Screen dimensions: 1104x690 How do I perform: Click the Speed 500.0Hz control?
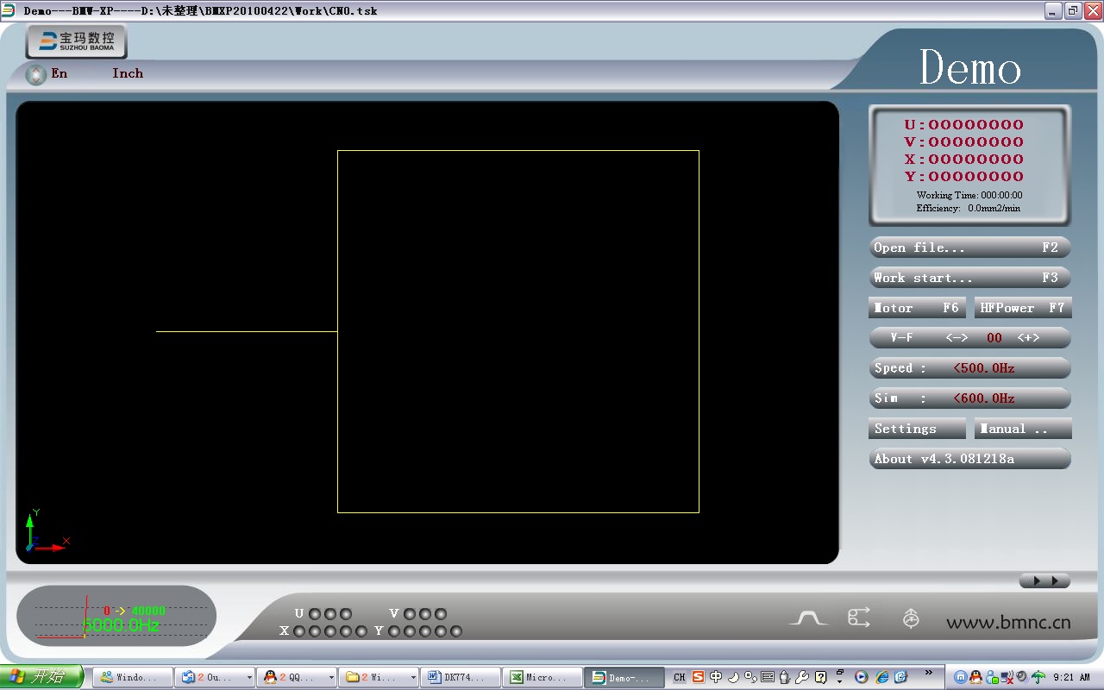[969, 368]
